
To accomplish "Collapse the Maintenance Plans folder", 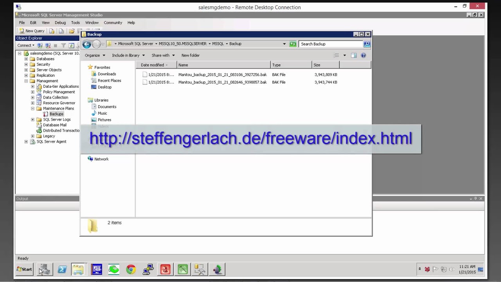I will pyautogui.click(x=33, y=108).
